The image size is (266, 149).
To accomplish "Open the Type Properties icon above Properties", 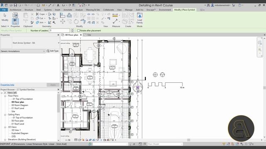I will click(x=15, y=15).
